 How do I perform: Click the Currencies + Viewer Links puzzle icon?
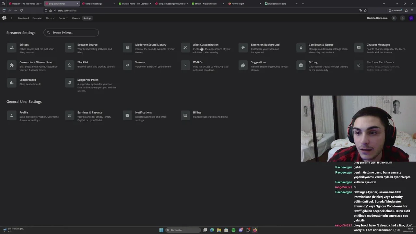12,65
